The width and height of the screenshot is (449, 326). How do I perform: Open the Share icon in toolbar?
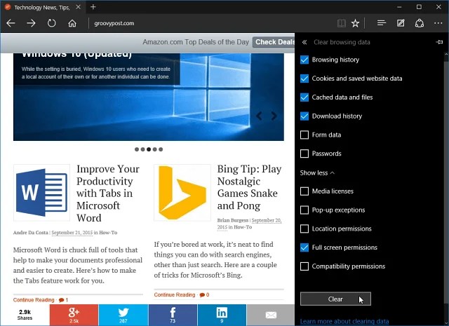420,23
